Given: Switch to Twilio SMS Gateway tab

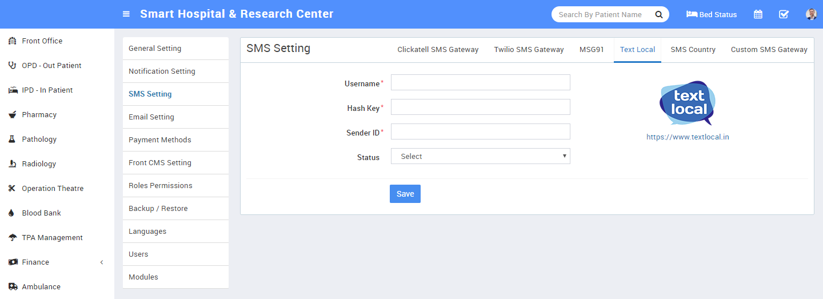Looking at the screenshot, I should click(529, 50).
